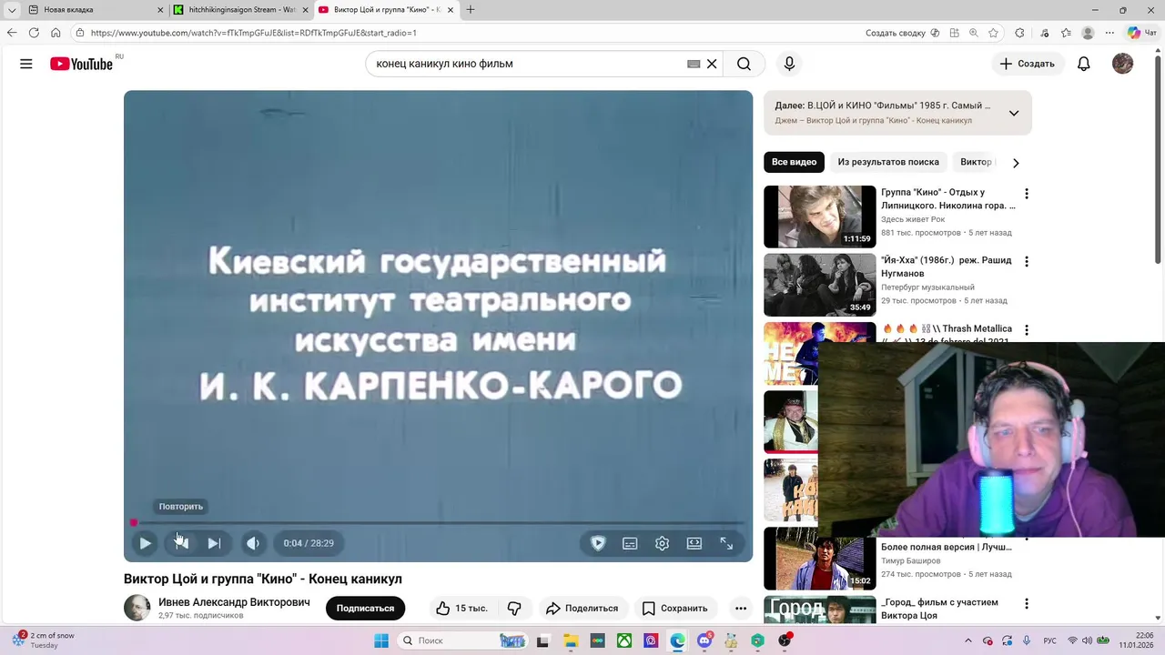Click the YouTube search input field
Image resolution: width=1165 pixels, height=655 pixels.
click(x=528, y=64)
